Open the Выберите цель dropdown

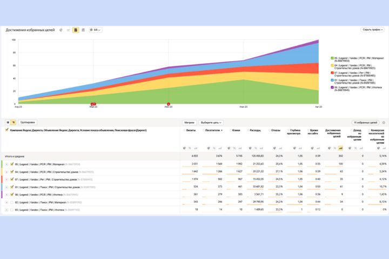(x=211, y=122)
